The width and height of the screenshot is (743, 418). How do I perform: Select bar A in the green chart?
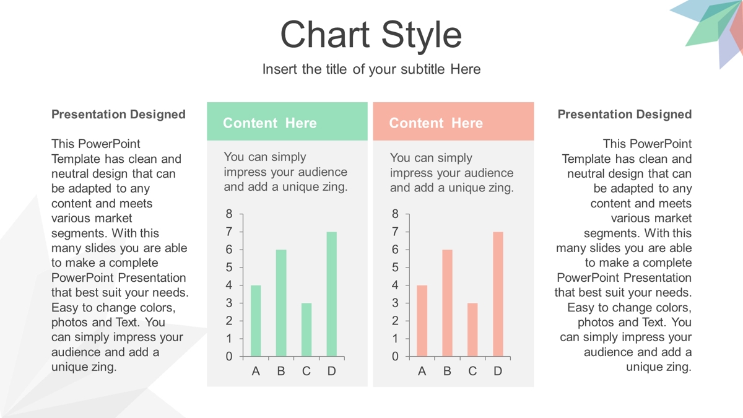coord(256,321)
